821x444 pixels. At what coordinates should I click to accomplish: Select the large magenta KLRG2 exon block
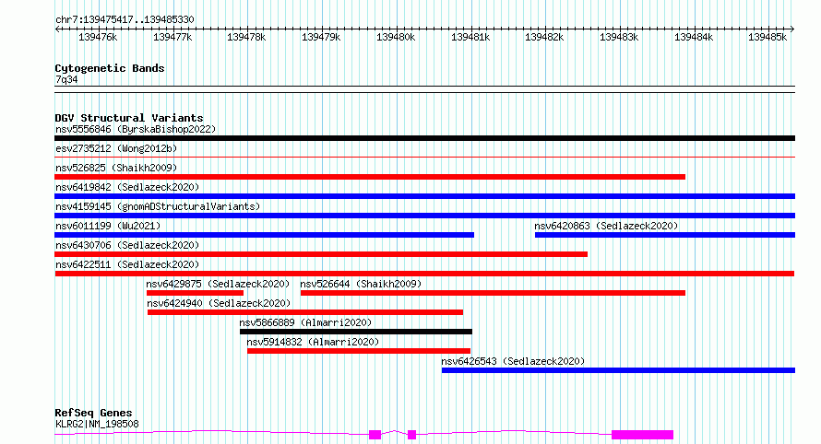coord(642,435)
